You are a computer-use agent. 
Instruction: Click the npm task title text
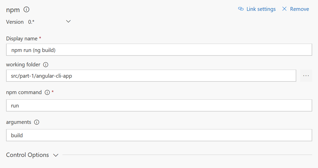(13, 10)
